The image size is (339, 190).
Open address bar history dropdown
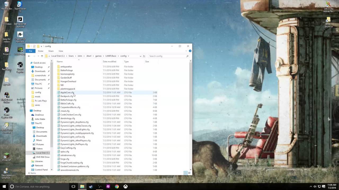point(140,56)
